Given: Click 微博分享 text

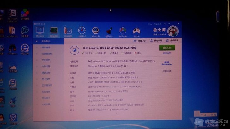Looking at the screenshot, I should 142,41.
